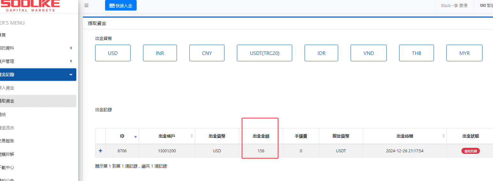This screenshot has width=493, height=181.
Task: Click the red 審批拒絕 status badge
Action: tap(470, 151)
